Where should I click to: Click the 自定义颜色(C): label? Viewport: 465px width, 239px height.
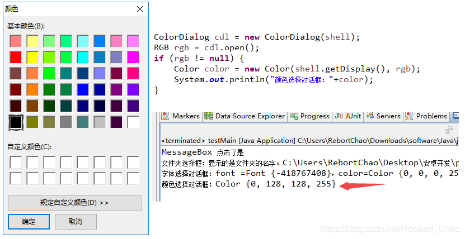coord(29,147)
